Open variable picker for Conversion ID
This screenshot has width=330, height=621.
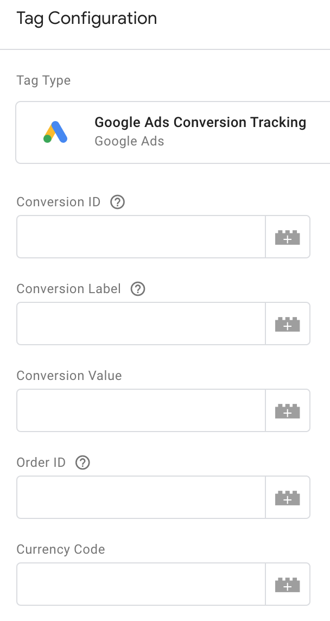tap(288, 237)
